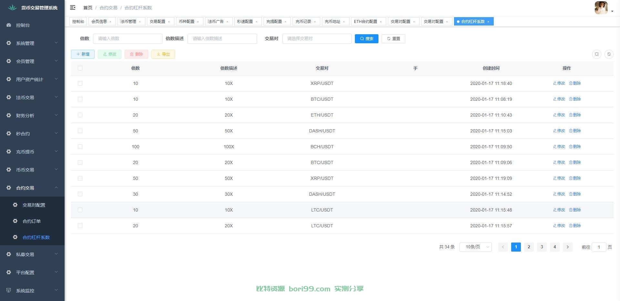This screenshot has height=301, width=620.
Task: Click the 重置 reset button
Action: tap(393, 38)
